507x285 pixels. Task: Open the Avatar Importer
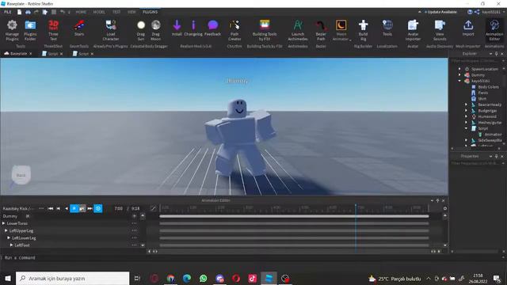[413, 30]
